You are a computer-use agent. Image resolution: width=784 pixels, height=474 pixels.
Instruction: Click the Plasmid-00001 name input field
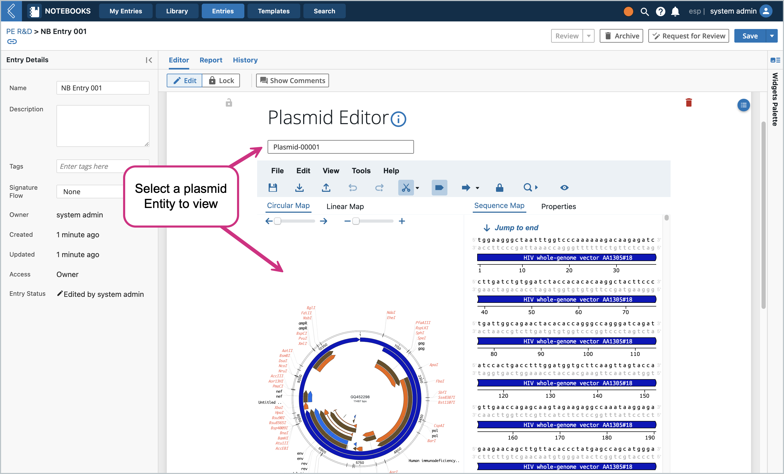click(341, 147)
